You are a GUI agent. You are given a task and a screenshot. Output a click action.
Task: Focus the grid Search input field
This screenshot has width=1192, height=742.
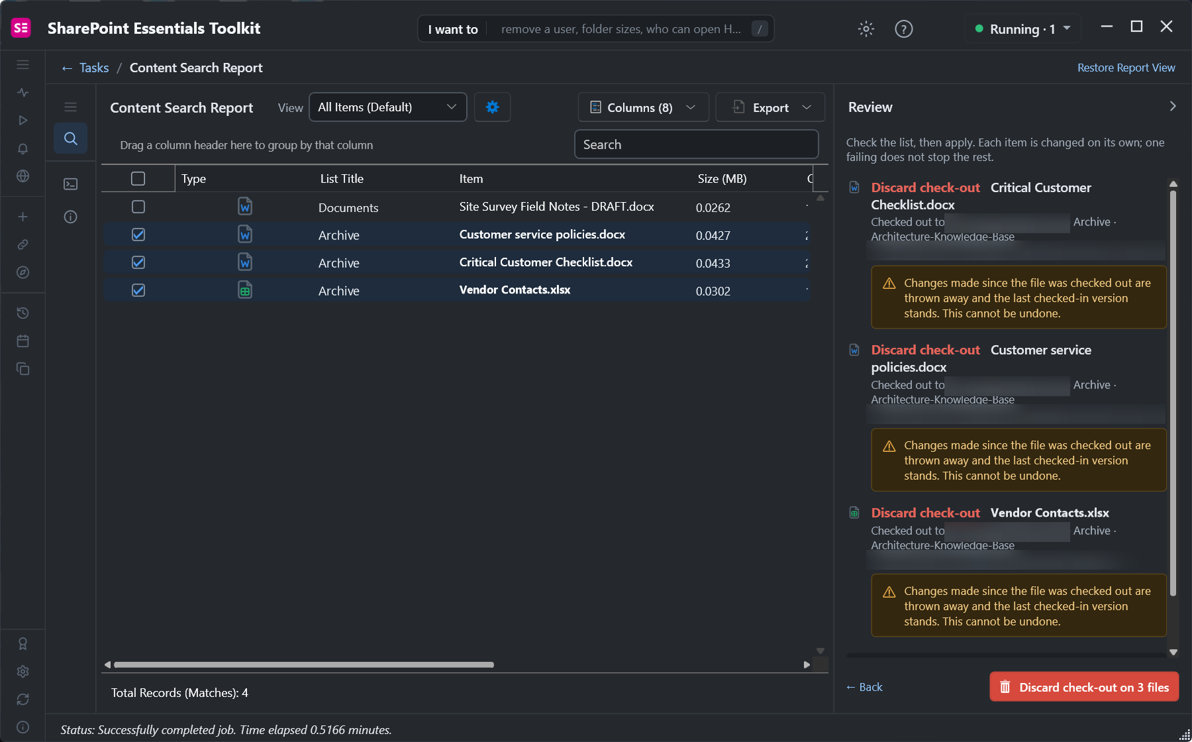[x=697, y=144]
